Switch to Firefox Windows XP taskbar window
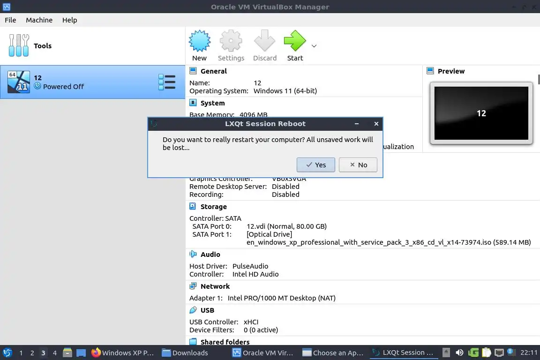This screenshot has width=540, height=360. pyautogui.click(x=123, y=353)
